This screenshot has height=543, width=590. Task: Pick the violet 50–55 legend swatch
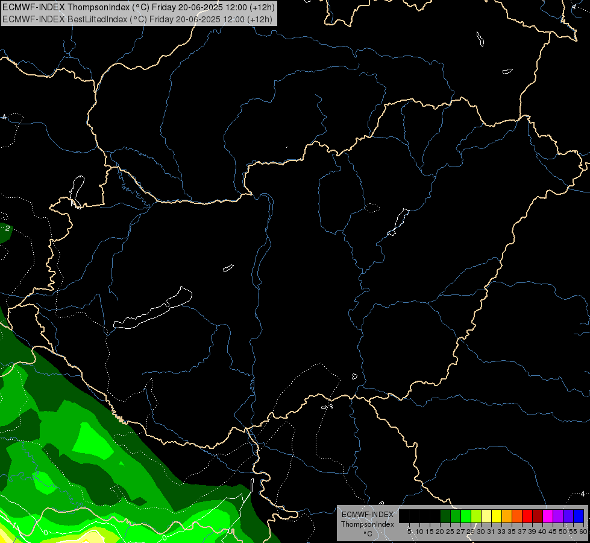[568, 516]
